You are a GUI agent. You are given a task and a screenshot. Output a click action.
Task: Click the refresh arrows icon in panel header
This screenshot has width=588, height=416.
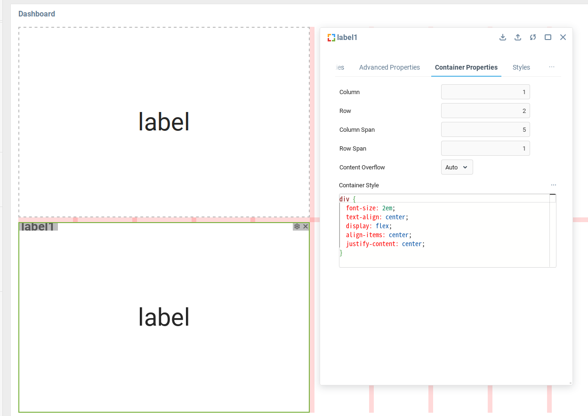click(533, 38)
